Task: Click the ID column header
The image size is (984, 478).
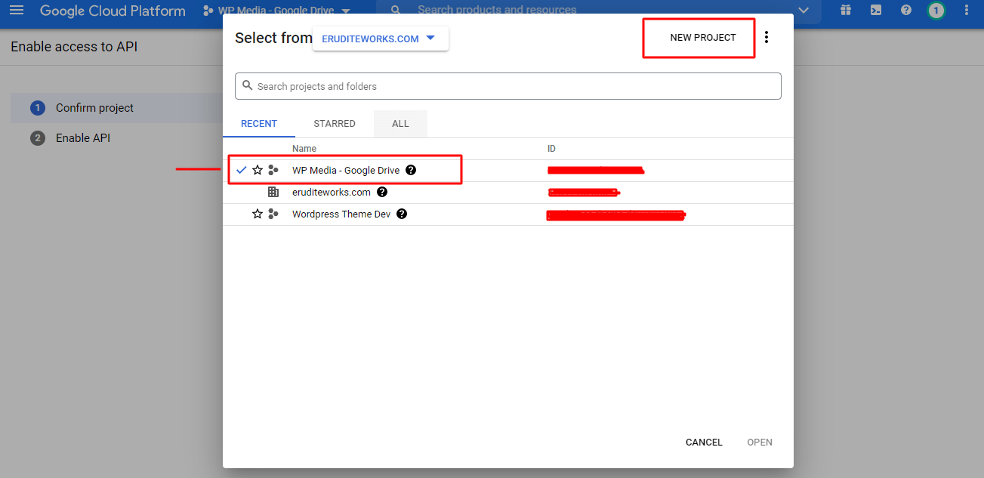Action: coord(551,149)
